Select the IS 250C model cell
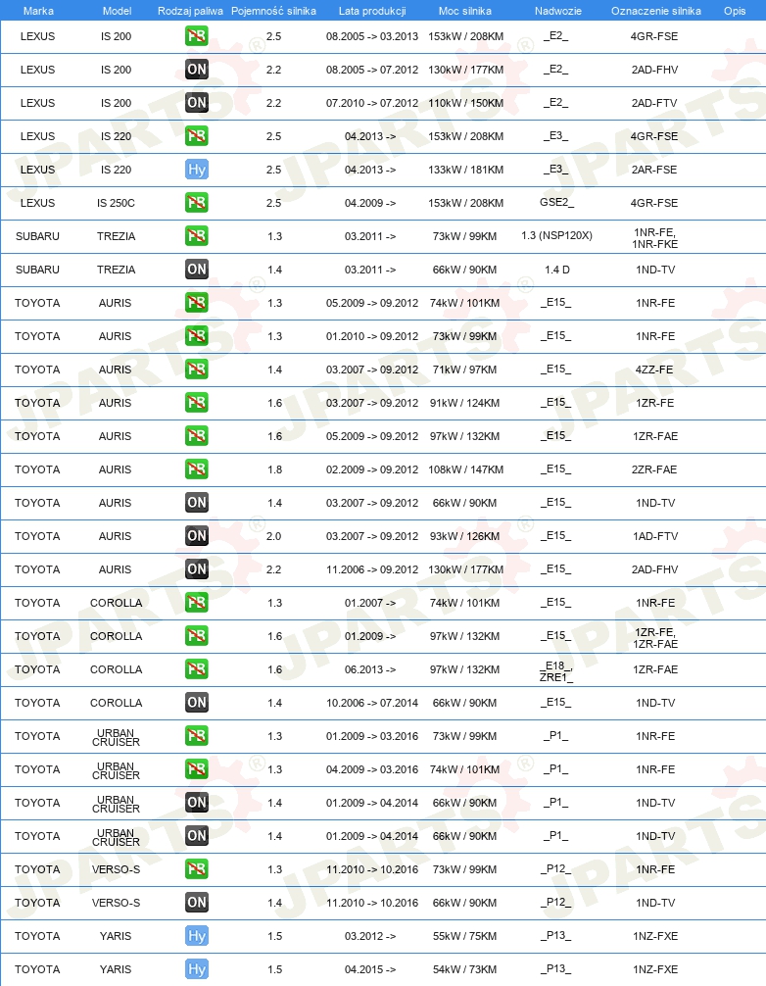This screenshot has height=986, width=766. pos(116,203)
